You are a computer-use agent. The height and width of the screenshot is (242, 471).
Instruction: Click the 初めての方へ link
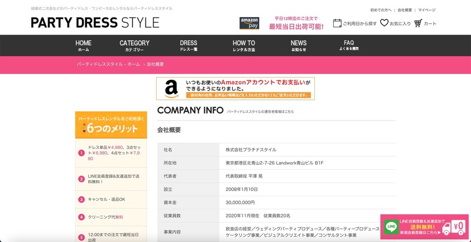pos(380,10)
